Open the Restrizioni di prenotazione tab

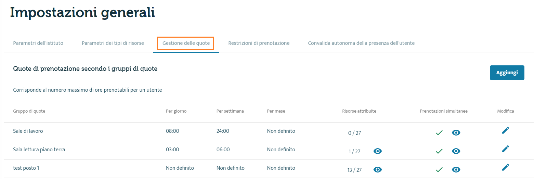[x=259, y=43]
